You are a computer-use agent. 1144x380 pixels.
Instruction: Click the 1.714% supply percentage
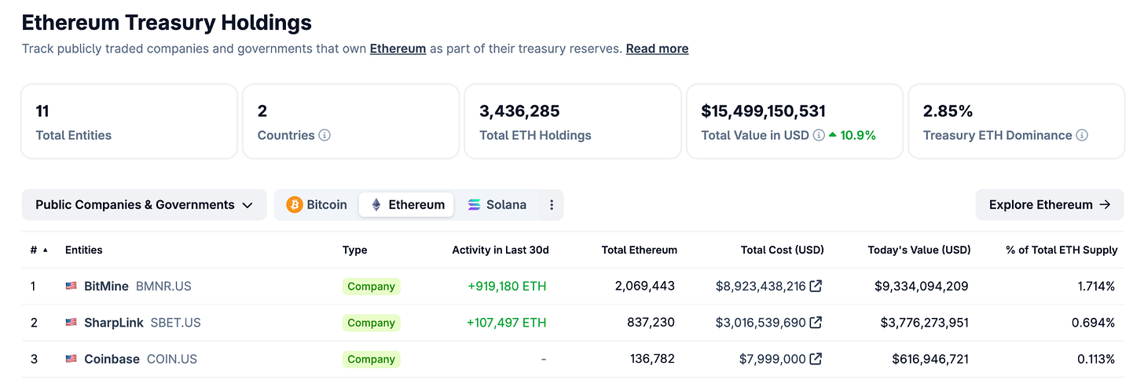(1096, 287)
